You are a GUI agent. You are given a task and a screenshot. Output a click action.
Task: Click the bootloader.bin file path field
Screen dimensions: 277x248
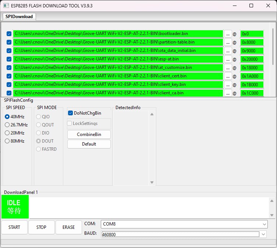click(118, 34)
